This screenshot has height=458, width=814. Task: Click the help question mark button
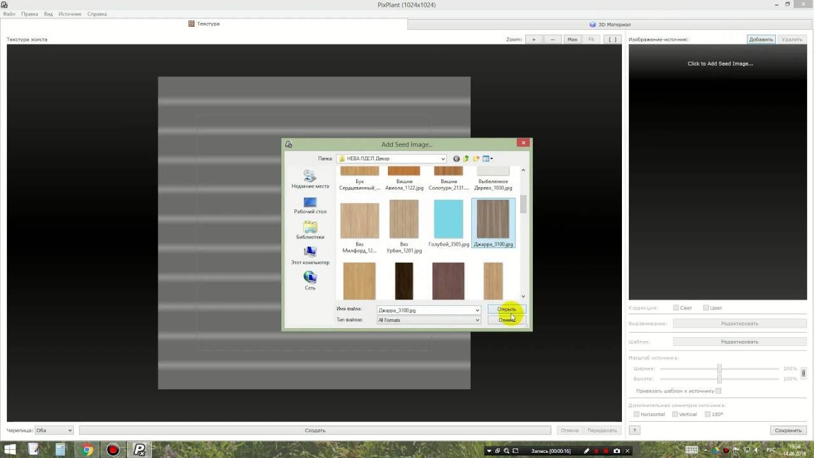[x=634, y=430]
